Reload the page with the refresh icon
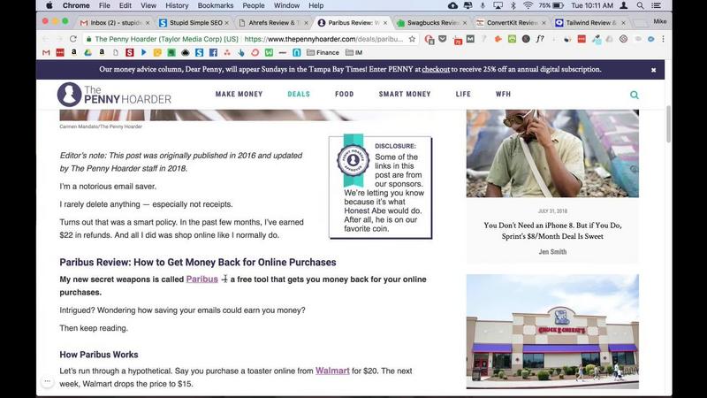The width and height of the screenshot is (707, 398). point(73,39)
